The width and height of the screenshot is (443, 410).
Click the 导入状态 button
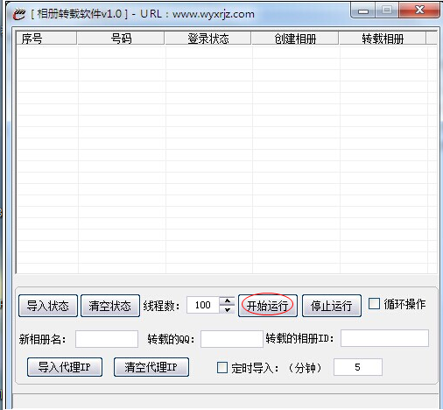[x=48, y=306]
